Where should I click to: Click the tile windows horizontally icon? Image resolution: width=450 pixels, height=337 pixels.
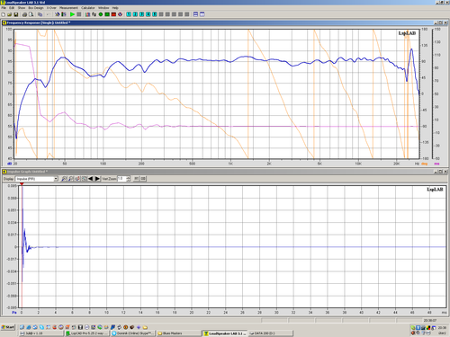[x=195, y=14]
